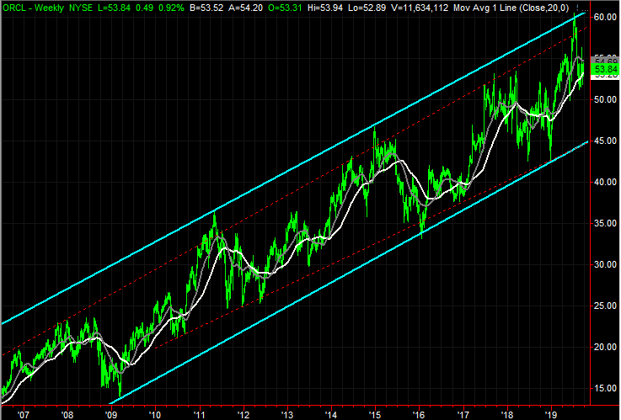Select the open value 'O=53.31'
This screenshot has width=621, height=420.
285,8
